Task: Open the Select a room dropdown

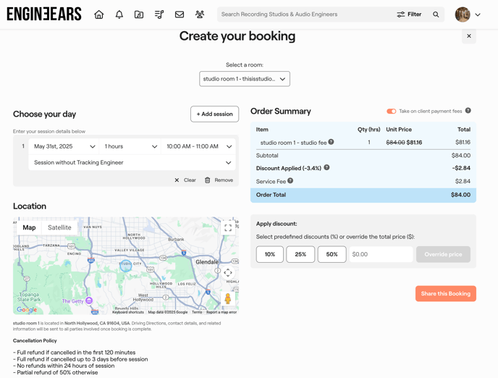Action: pyautogui.click(x=245, y=79)
